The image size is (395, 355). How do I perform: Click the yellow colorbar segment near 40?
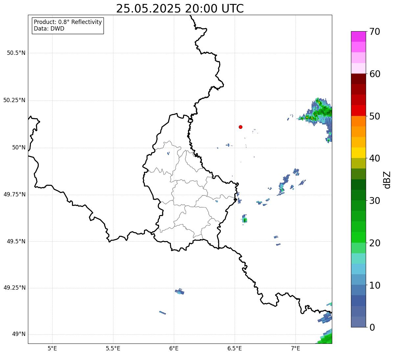[x=358, y=153]
